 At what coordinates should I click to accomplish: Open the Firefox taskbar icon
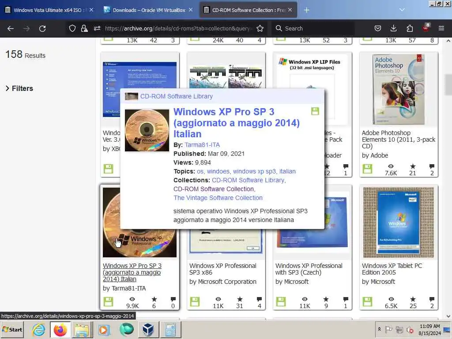click(x=60, y=330)
